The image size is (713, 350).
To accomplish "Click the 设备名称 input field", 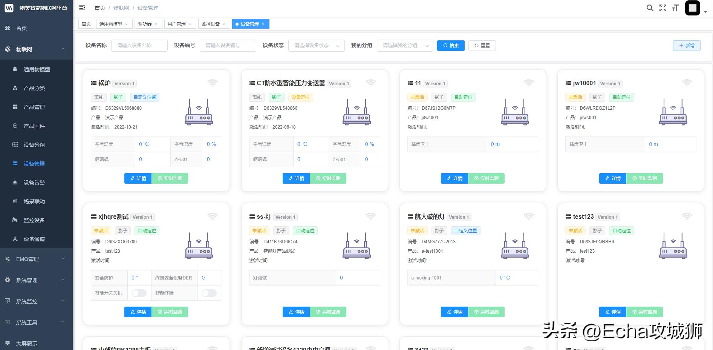I will 139,45.
